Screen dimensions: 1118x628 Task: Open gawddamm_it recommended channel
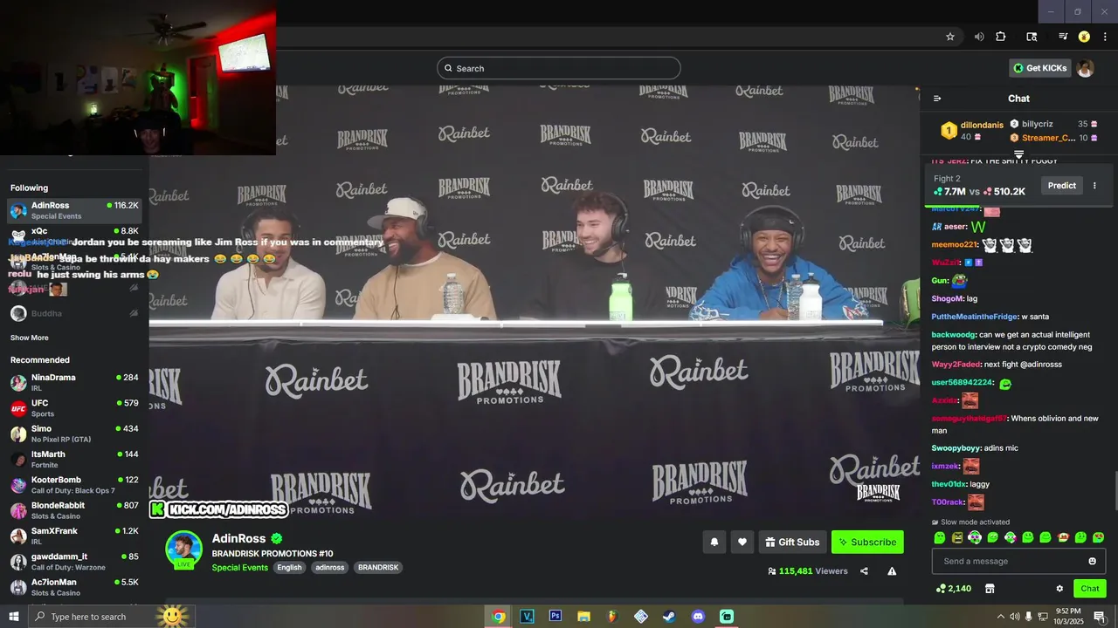74,561
